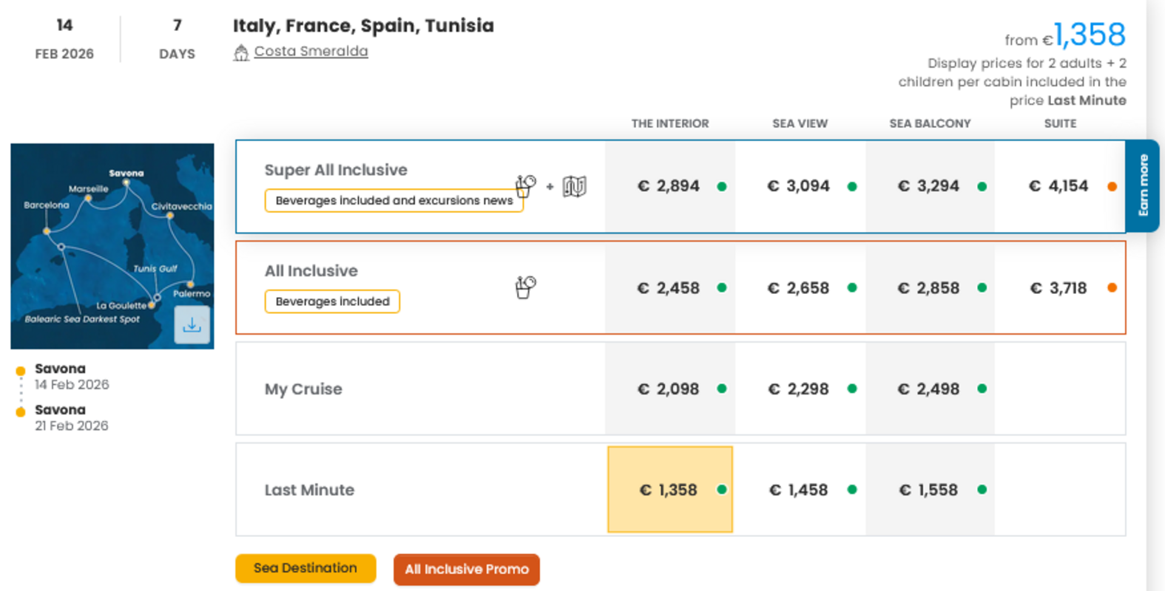Click the Beverages included badge
This screenshot has width=1165, height=591.
pyautogui.click(x=332, y=301)
